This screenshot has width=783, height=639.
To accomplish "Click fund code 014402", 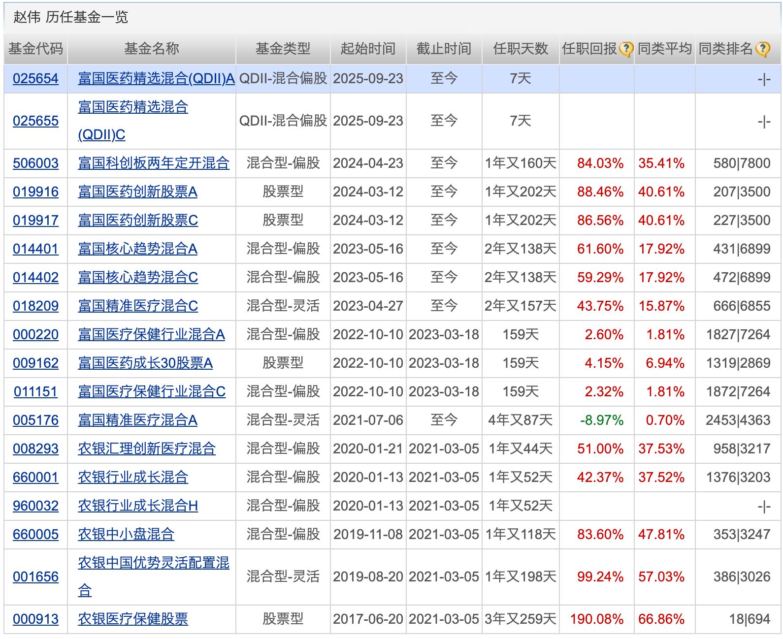I will (35, 278).
